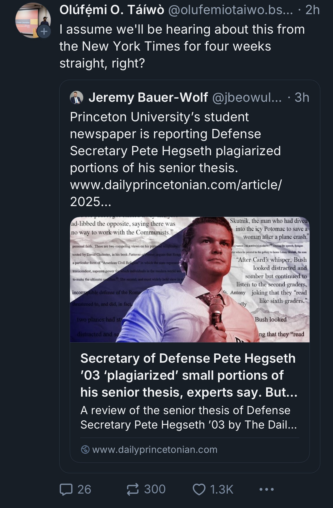This screenshot has width=333, height=508.
Task: Tap the 2h timestamp on main post
Action: (x=313, y=10)
